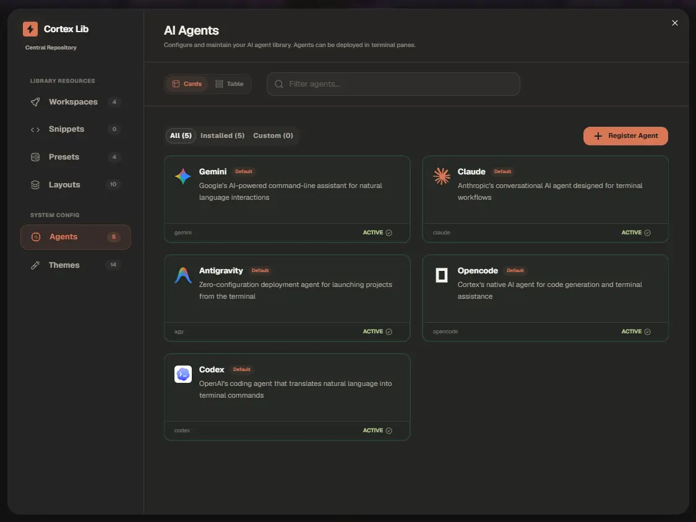
Task: Click the Codex description text
Action: (x=295, y=390)
